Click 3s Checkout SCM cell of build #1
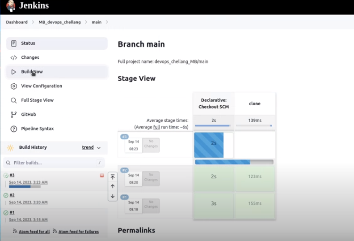Image resolution: width=354 pixels, height=241 pixels. [x=214, y=206]
